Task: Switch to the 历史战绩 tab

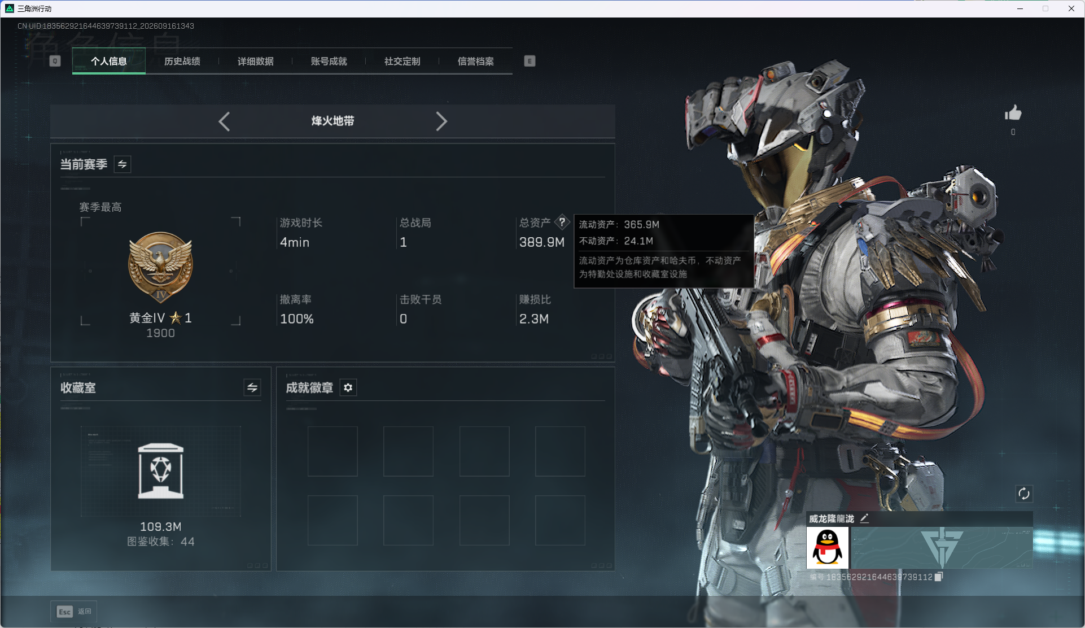Action: 182,61
